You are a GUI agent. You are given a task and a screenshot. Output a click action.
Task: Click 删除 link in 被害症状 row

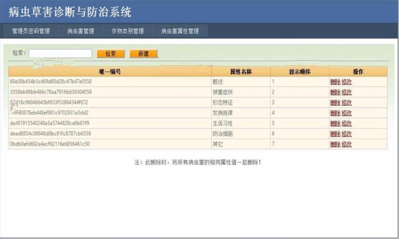click(x=335, y=92)
